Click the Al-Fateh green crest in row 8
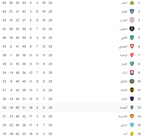 click(132, 64)
